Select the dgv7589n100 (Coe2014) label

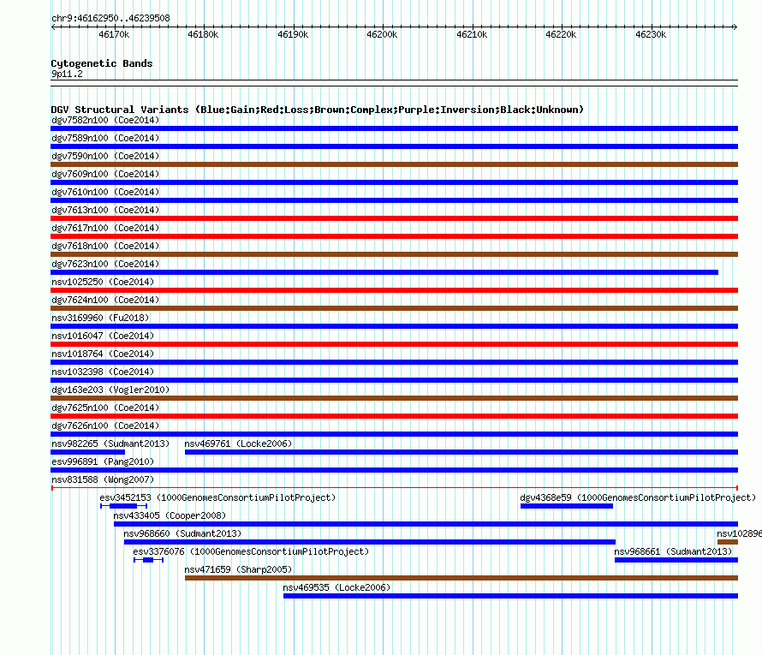(105, 138)
